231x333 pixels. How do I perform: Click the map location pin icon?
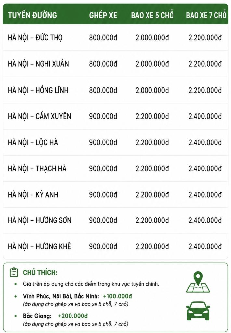click(x=198, y=282)
